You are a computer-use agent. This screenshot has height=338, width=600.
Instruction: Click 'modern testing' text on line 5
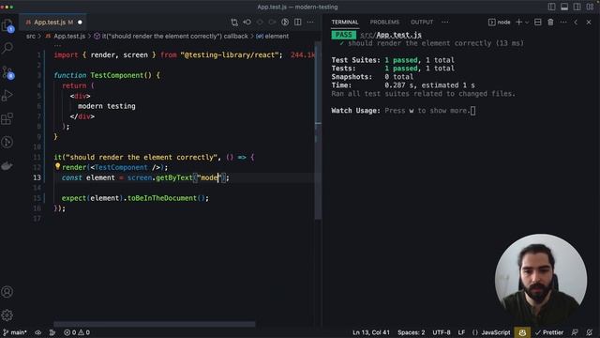pos(106,106)
